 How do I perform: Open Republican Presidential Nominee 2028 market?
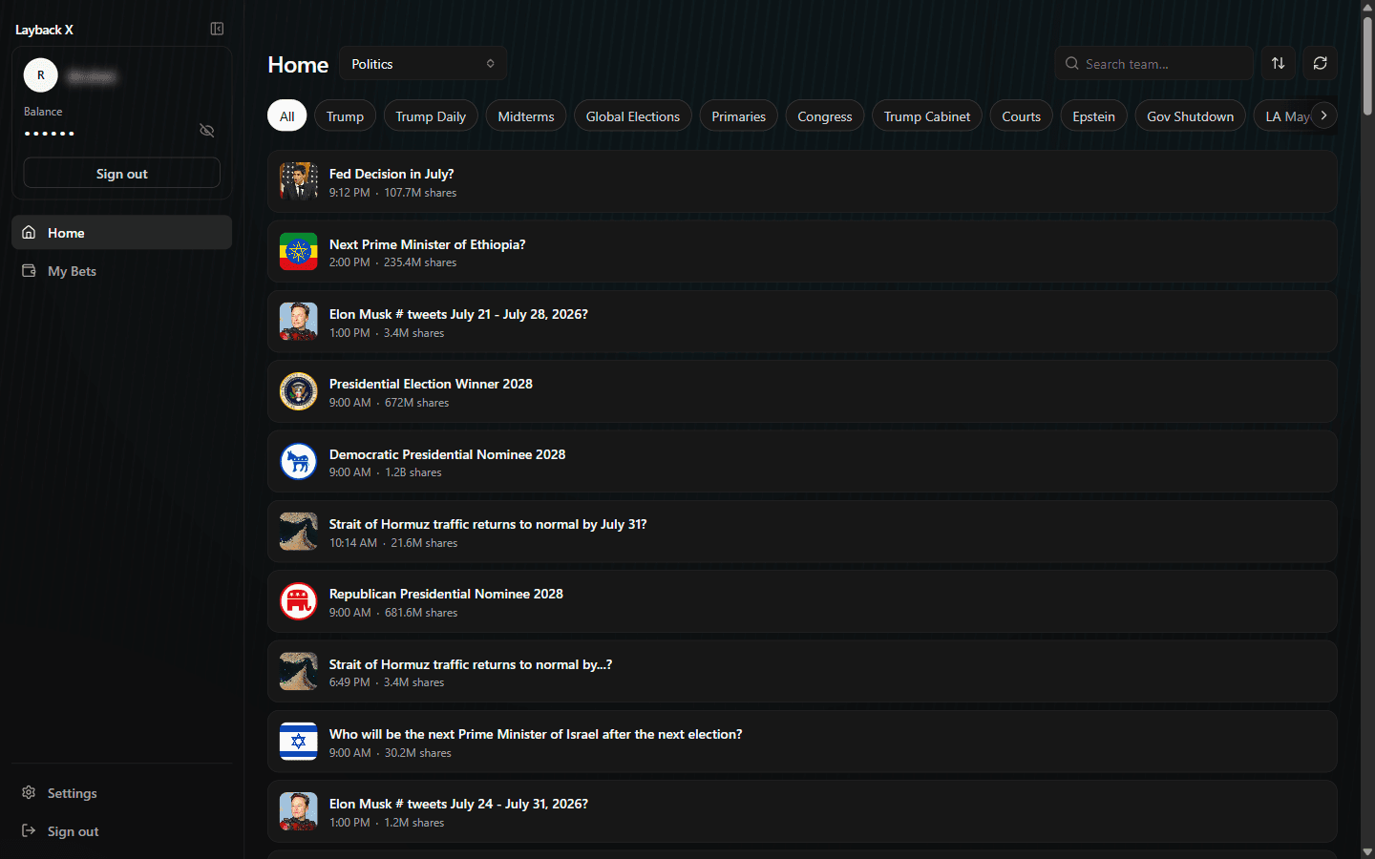(802, 601)
